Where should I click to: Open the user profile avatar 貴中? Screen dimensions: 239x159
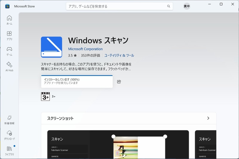[186, 6]
